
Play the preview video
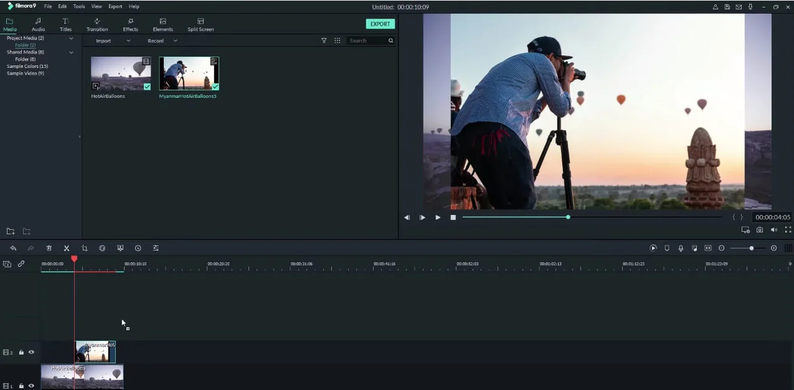(x=438, y=217)
